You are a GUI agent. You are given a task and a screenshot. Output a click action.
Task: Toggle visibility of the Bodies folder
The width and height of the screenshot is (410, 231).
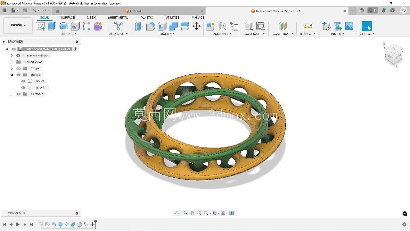tap(19, 75)
